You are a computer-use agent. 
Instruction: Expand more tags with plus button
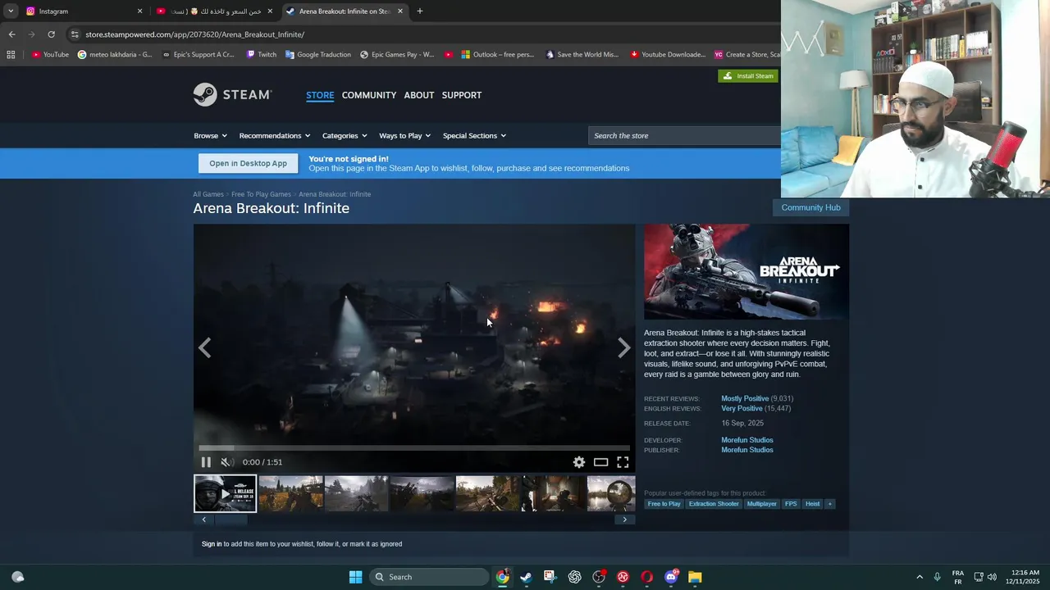829,504
